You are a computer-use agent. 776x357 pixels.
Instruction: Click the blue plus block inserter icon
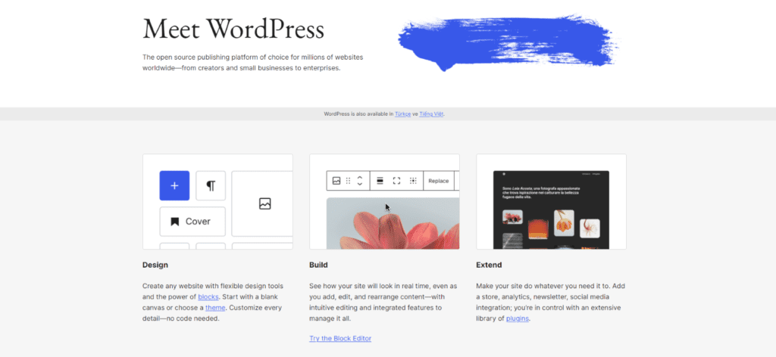coord(174,185)
